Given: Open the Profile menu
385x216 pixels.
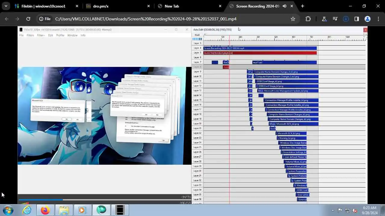Looking at the screenshot, I should point(60,35).
